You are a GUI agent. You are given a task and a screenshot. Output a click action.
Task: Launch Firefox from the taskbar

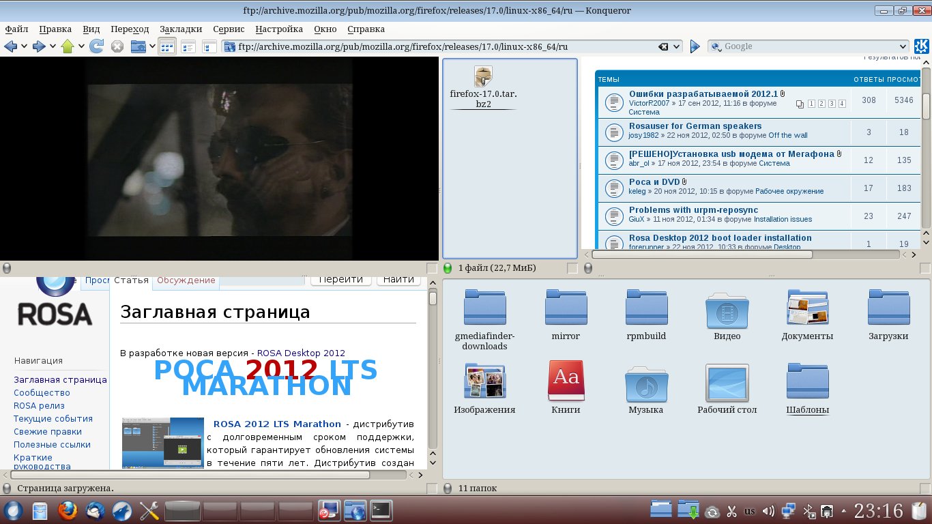click(x=68, y=510)
